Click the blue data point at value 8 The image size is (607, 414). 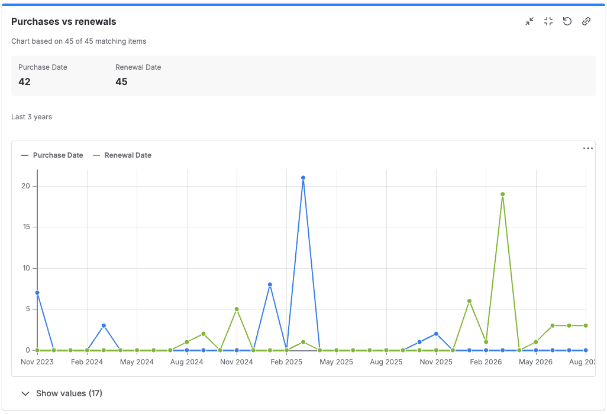click(270, 285)
